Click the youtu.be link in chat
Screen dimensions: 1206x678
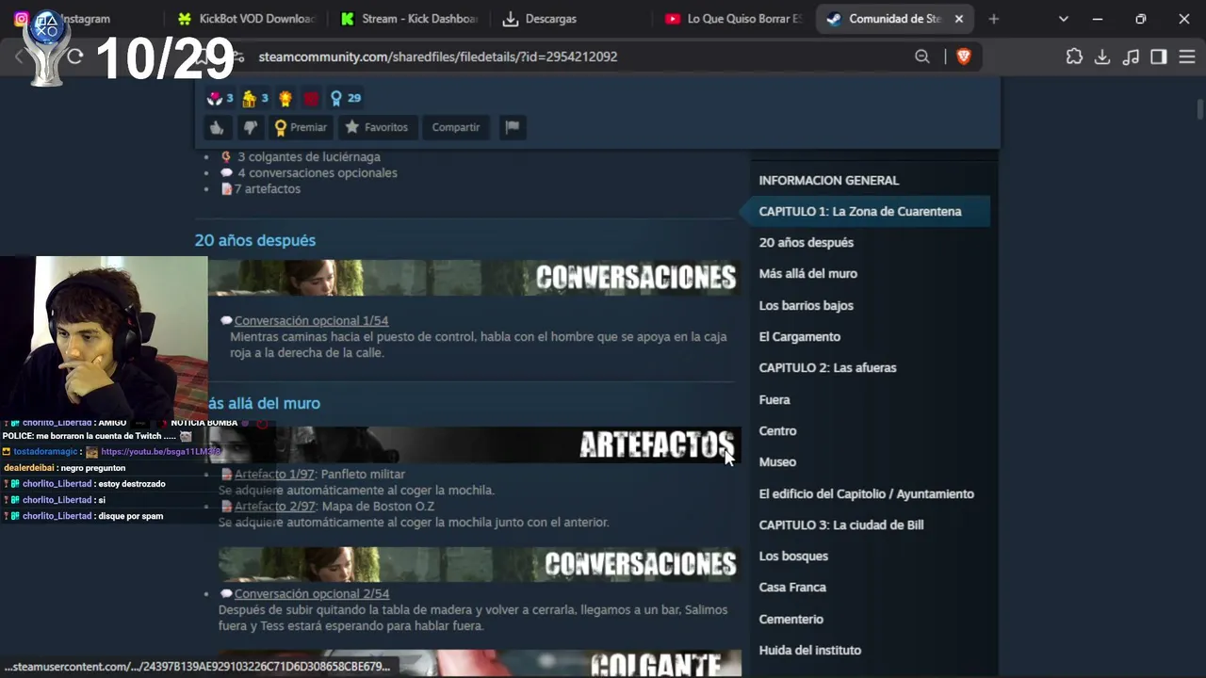(160, 452)
